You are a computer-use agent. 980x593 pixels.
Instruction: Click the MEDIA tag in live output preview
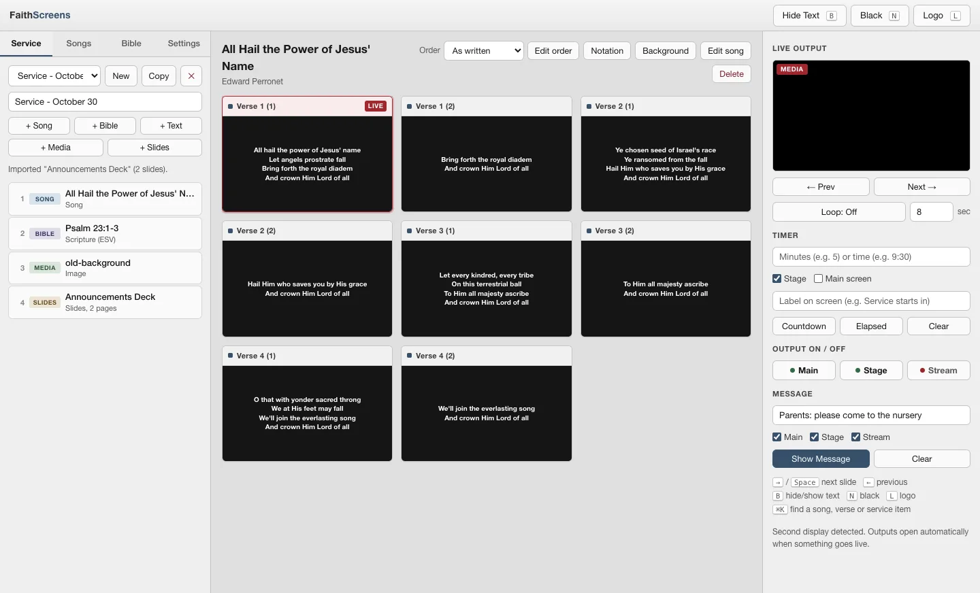pos(791,69)
